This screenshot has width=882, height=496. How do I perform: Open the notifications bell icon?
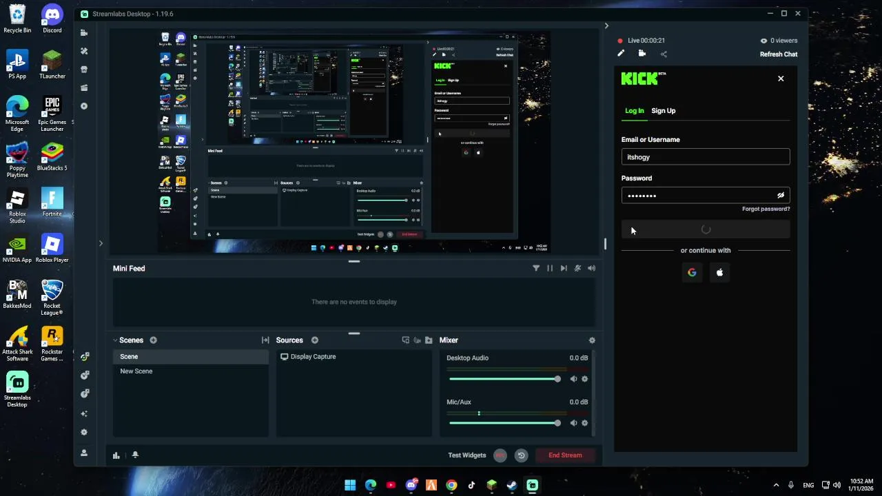[x=135, y=455]
